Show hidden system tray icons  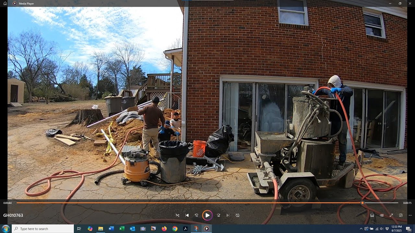pos(361,229)
